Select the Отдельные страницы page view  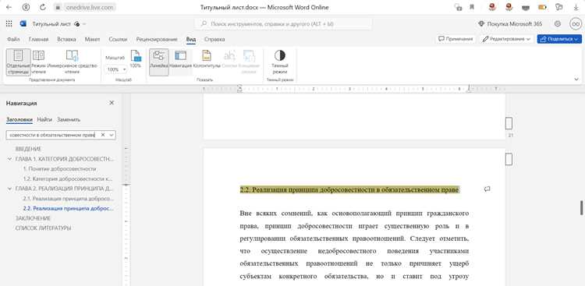tap(18, 62)
